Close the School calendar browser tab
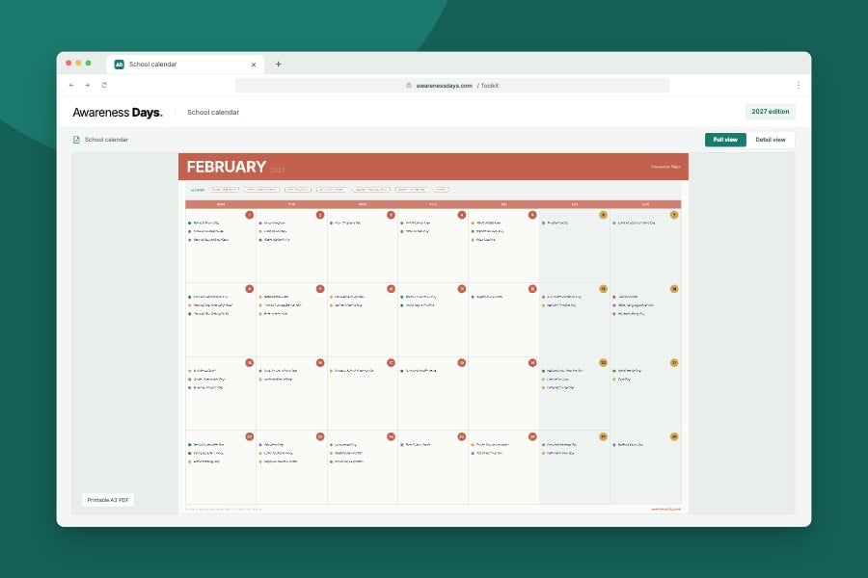 (x=254, y=65)
